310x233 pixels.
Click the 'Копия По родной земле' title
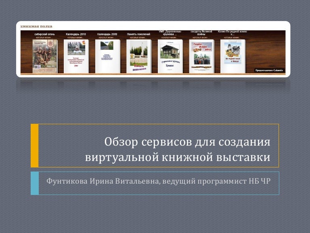click(232, 33)
